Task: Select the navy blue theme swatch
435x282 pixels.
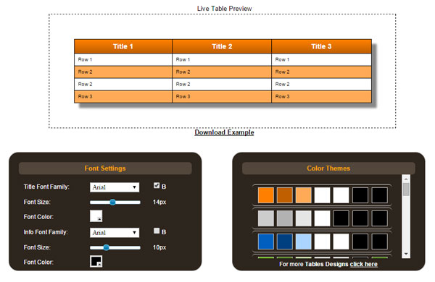Action: coord(285,242)
